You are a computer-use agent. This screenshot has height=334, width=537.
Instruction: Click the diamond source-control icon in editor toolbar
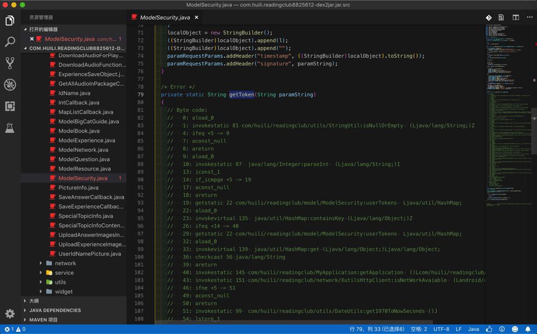pos(489,17)
